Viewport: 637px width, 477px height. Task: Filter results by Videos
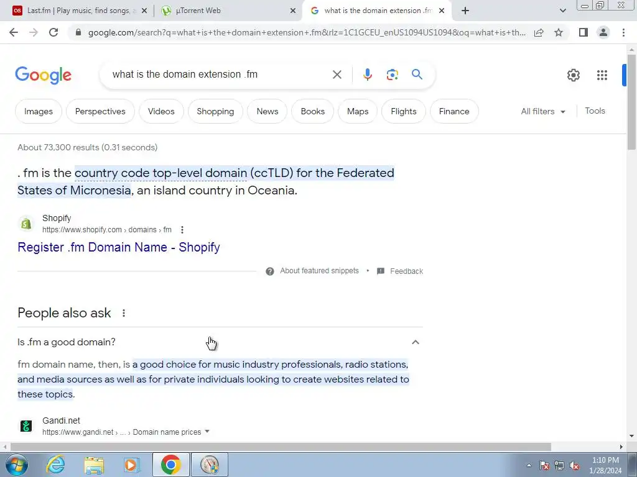pos(161,111)
